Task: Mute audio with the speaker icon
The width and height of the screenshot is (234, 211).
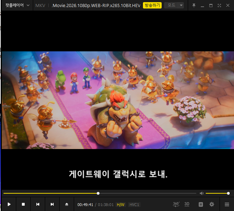Action: [x=202, y=193]
